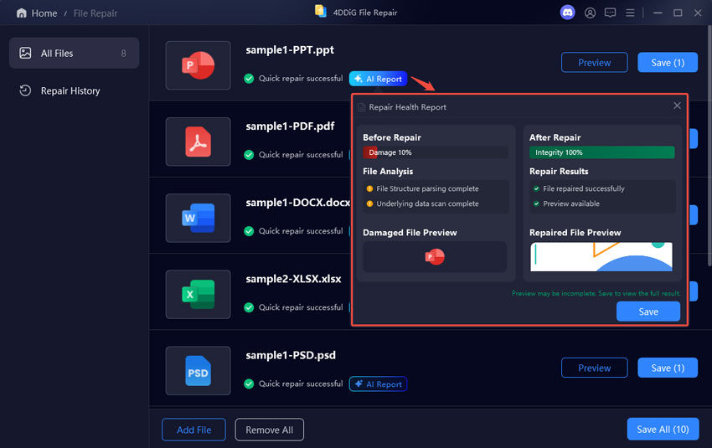The width and height of the screenshot is (712, 448).
Task: Click the sample1-DOCX.docx file name
Action: [298, 203]
